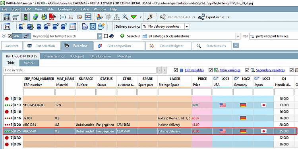Screen dimensions: 298x149
Task: Click the database with question mark icon
Action: click(64, 26)
